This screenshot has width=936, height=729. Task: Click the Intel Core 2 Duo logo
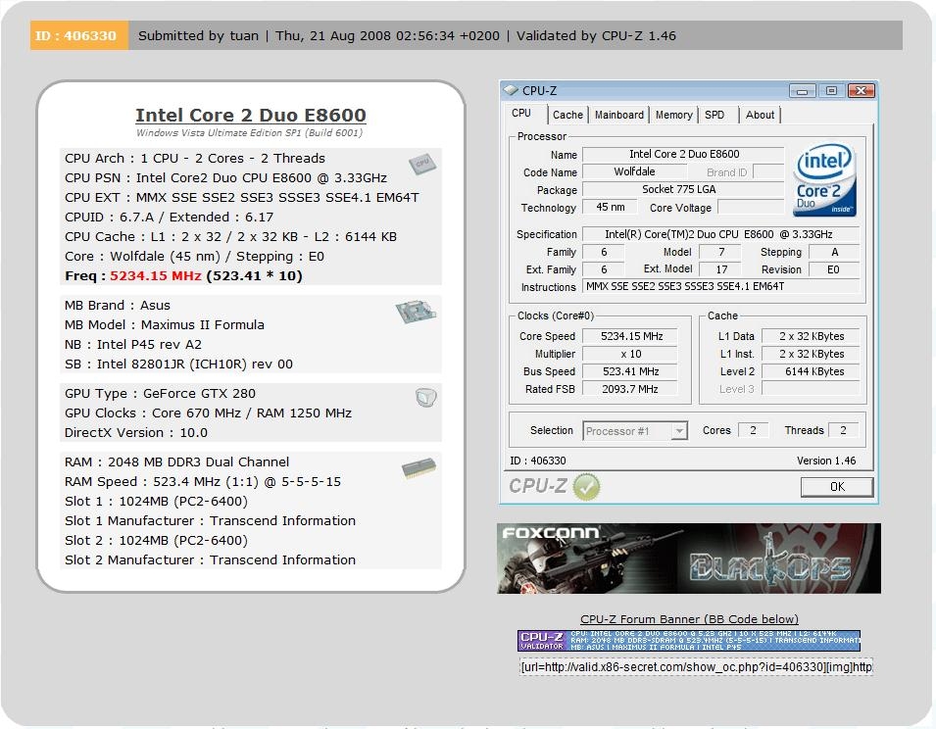(x=824, y=180)
